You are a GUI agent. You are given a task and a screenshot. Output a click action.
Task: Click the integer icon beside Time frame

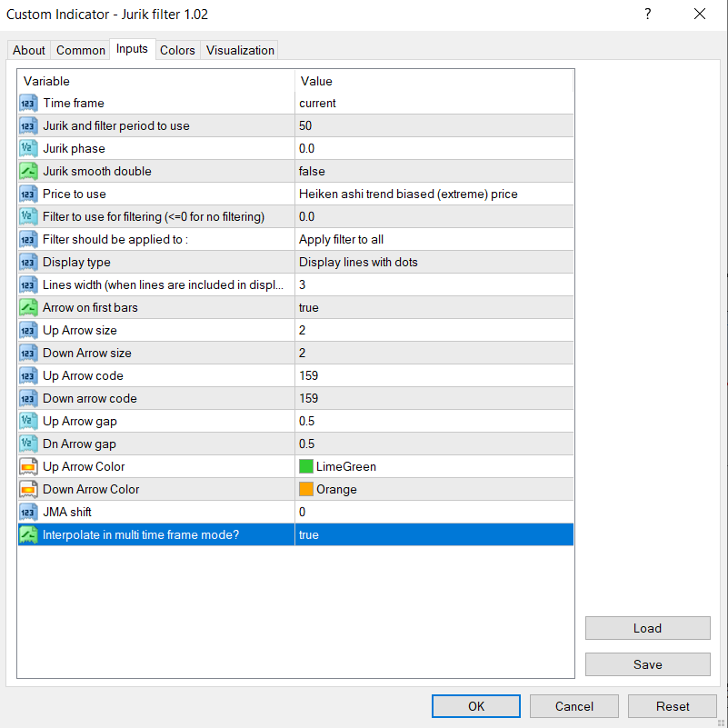click(x=28, y=104)
